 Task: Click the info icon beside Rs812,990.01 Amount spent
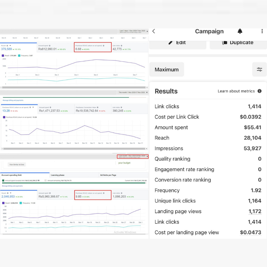50,46
